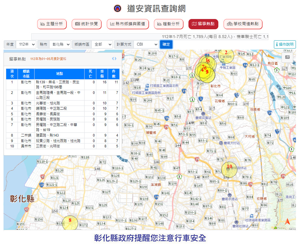
Task: Click the 臺鐵花壇站 station icon on the map
Action: pos(203,113)
